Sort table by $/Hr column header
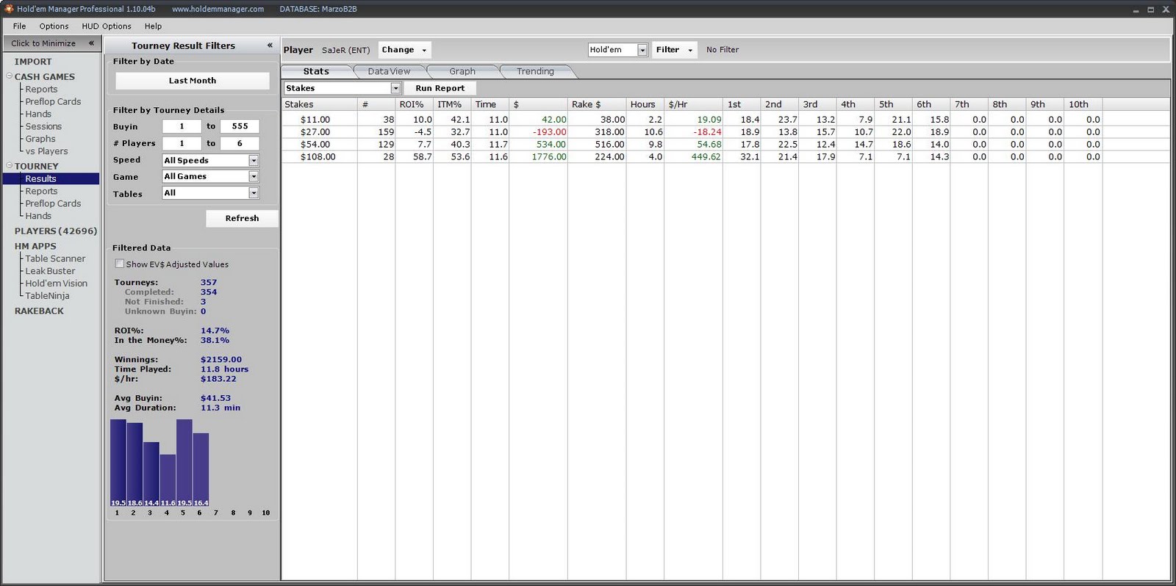The image size is (1176, 586). click(693, 104)
